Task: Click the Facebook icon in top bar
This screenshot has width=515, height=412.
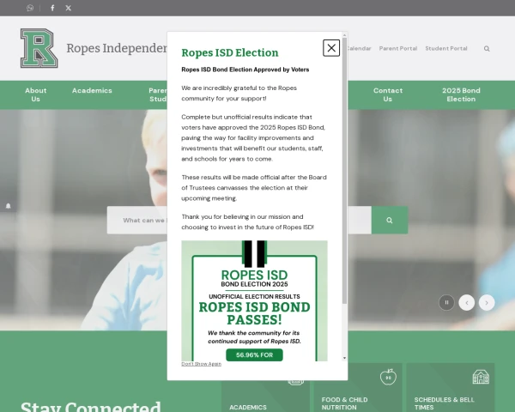Action: pos(52,8)
